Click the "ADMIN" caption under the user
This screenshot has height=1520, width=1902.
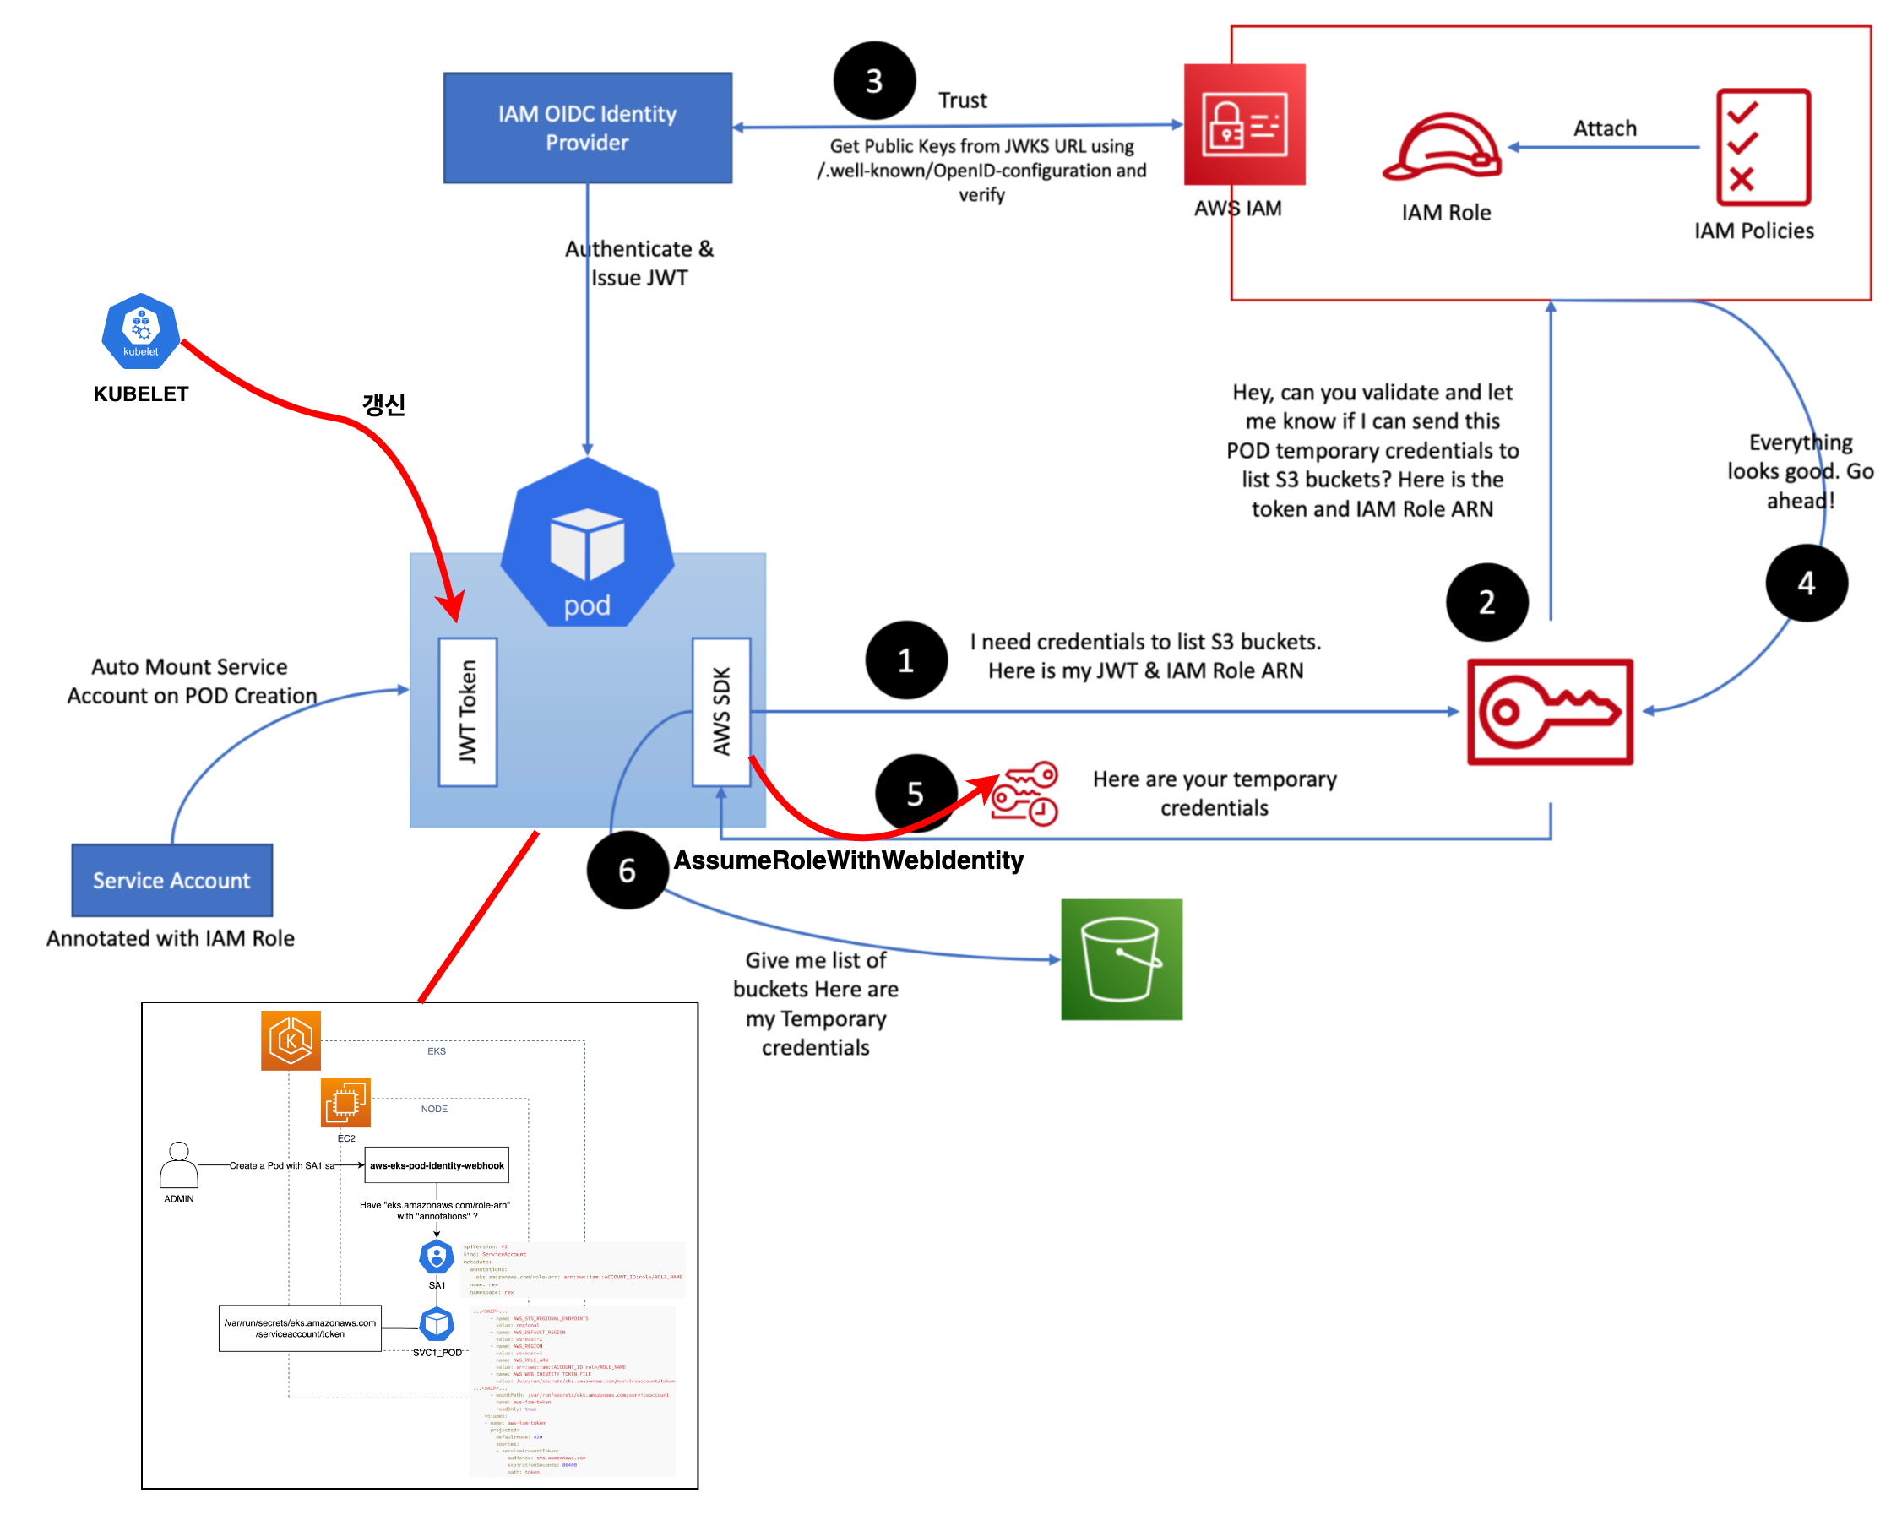click(179, 1198)
